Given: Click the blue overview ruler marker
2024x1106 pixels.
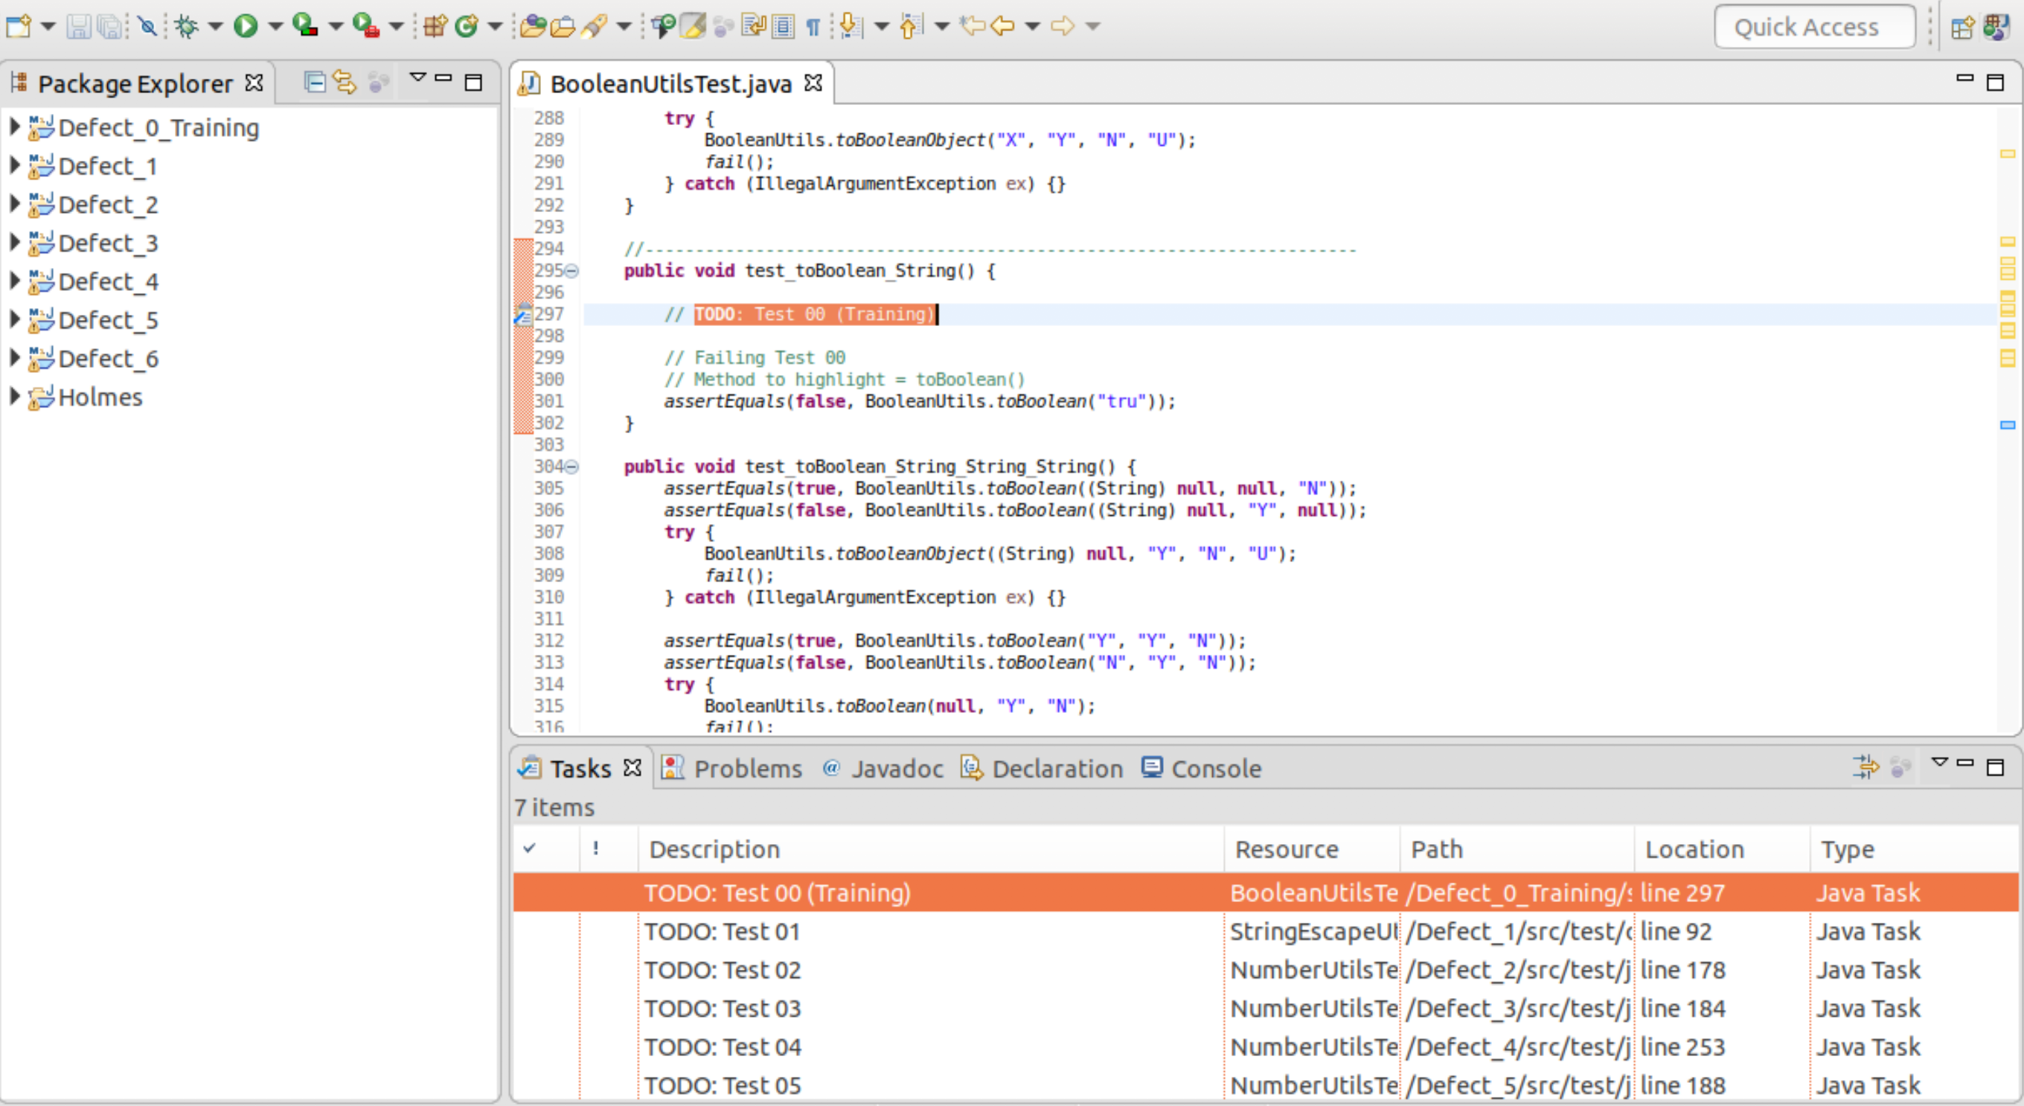Looking at the screenshot, I should pyautogui.click(x=2007, y=424).
